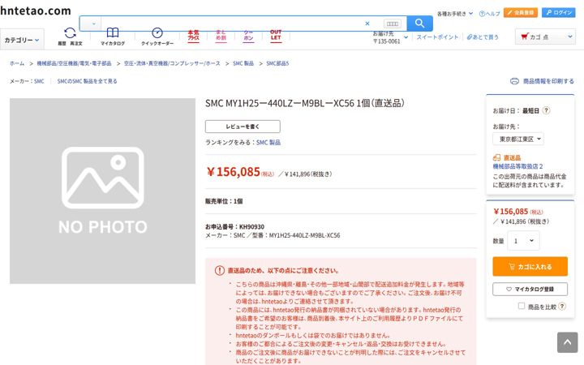Screen dimensions: 584x365
Task: Click the direct shipping 直送品 label
Action: [512, 157]
